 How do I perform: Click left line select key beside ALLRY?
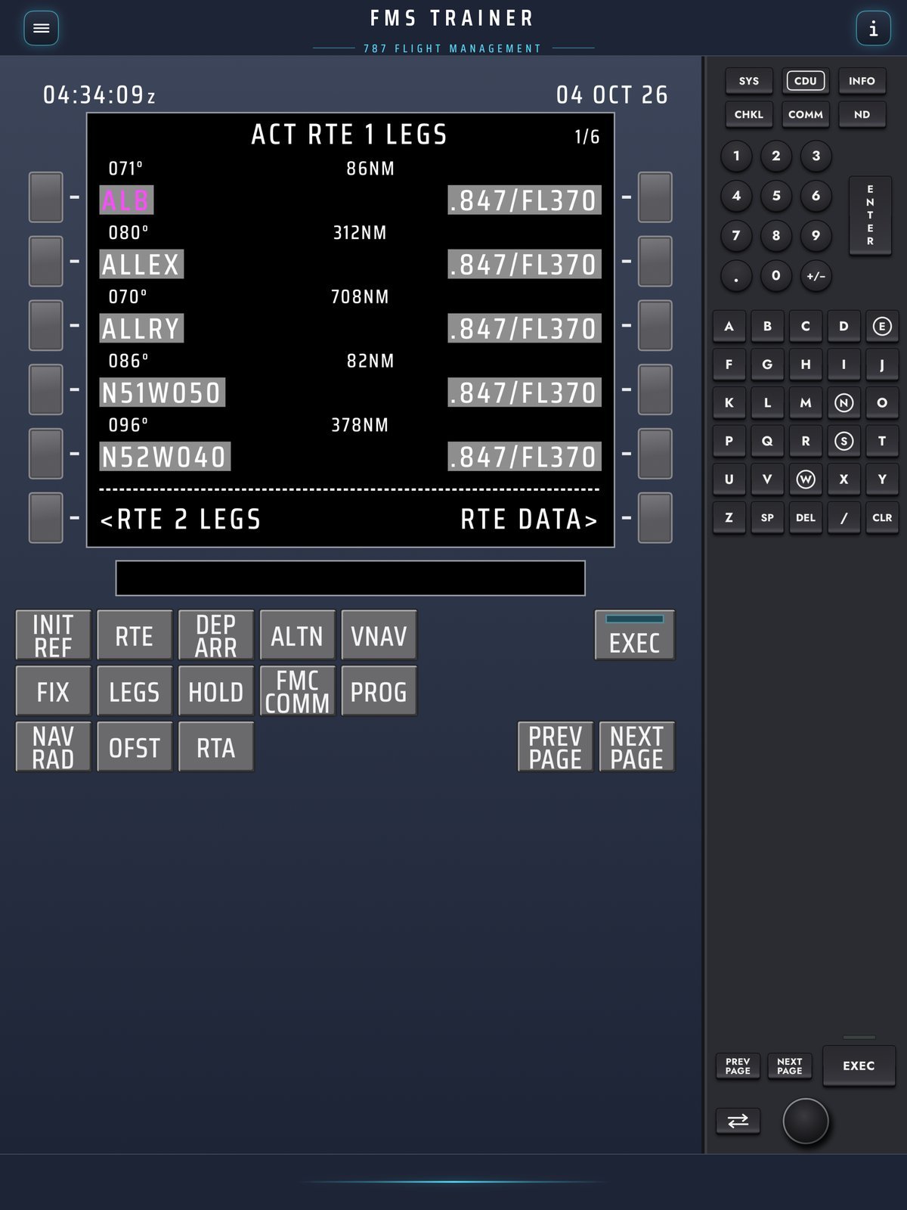(46, 326)
